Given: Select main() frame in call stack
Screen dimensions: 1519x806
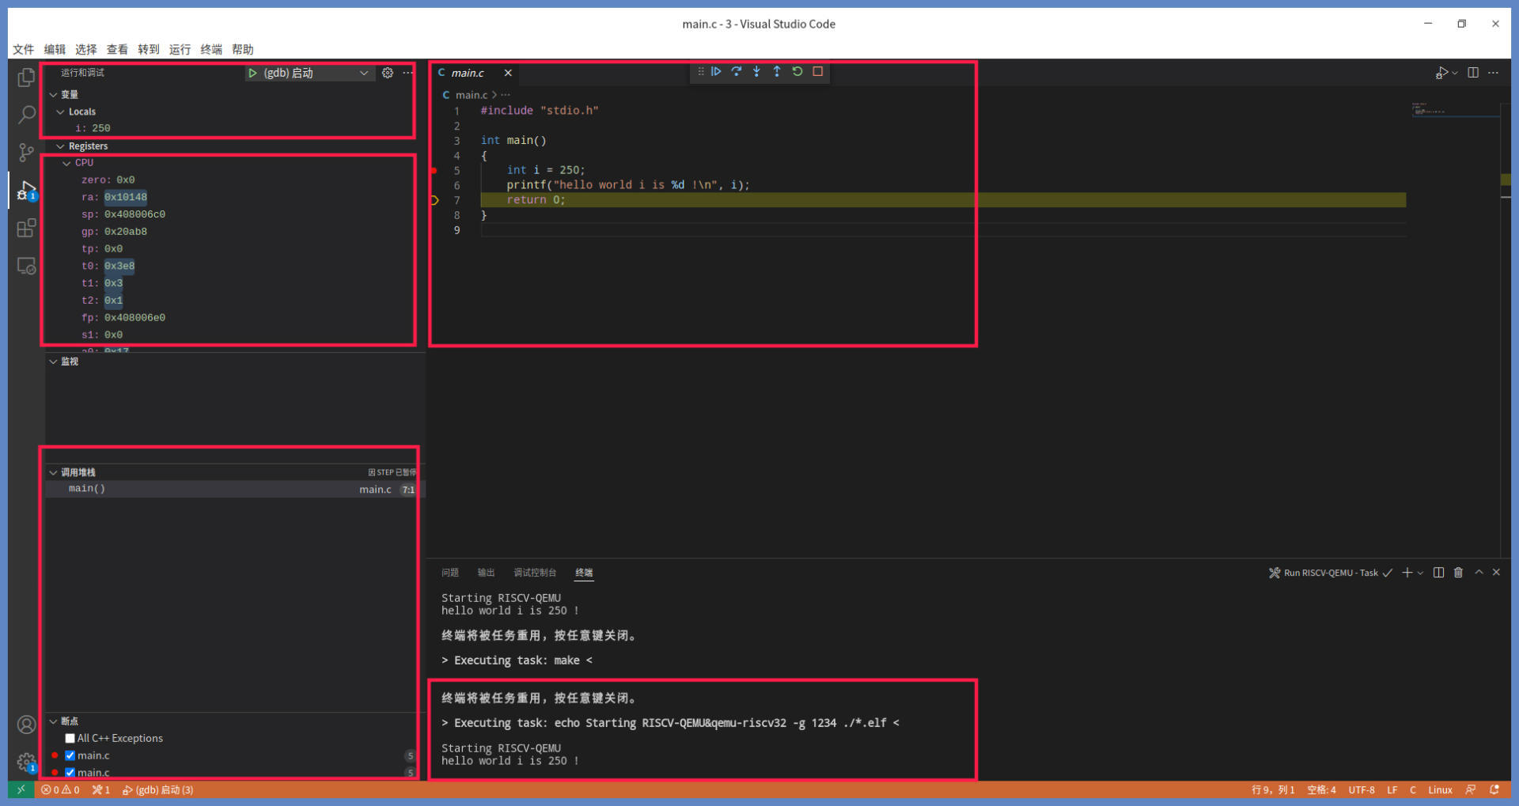Looking at the screenshot, I should click(x=87, y=489).
